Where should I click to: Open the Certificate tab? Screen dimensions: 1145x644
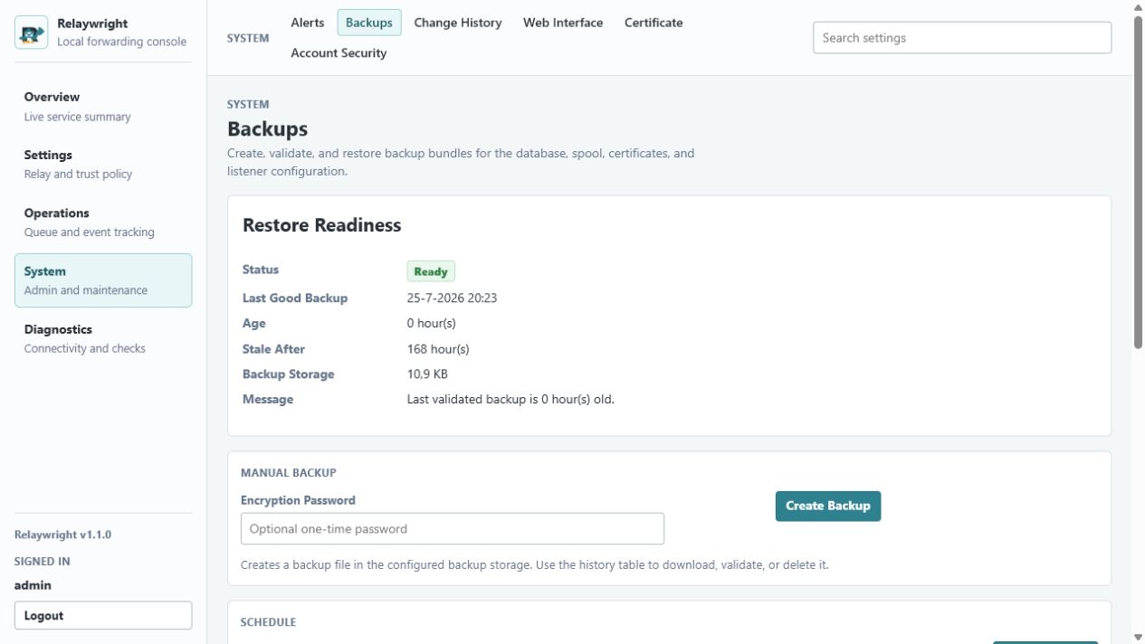point(654,23)
